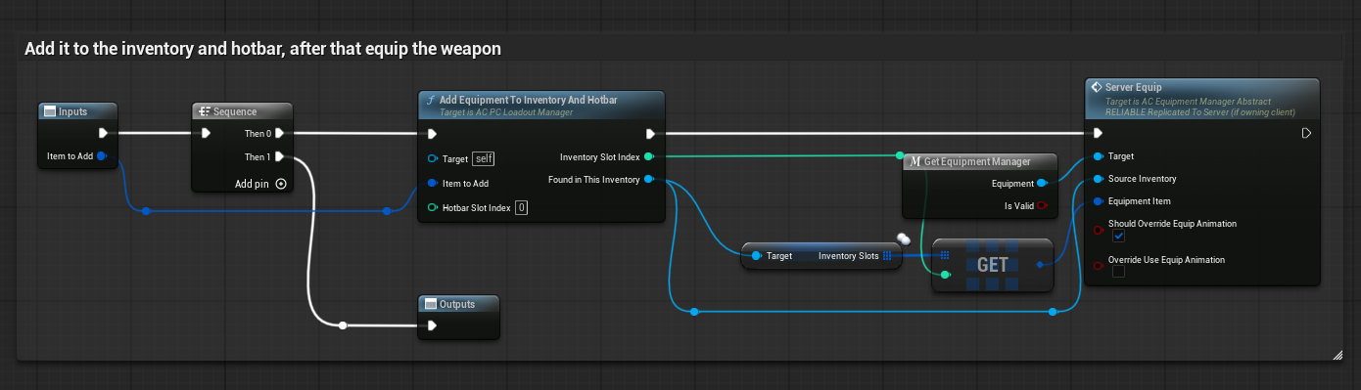Click the Server Equip output execution pin

click(1306, 133)
